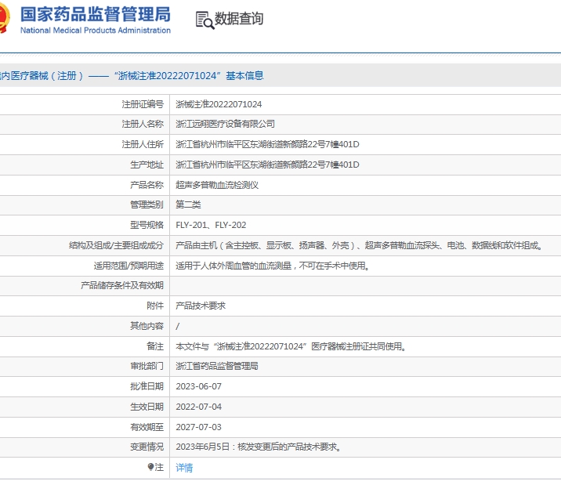
Task: Click the 数据查询 magnifier document icon
Action: pos(204,20)
